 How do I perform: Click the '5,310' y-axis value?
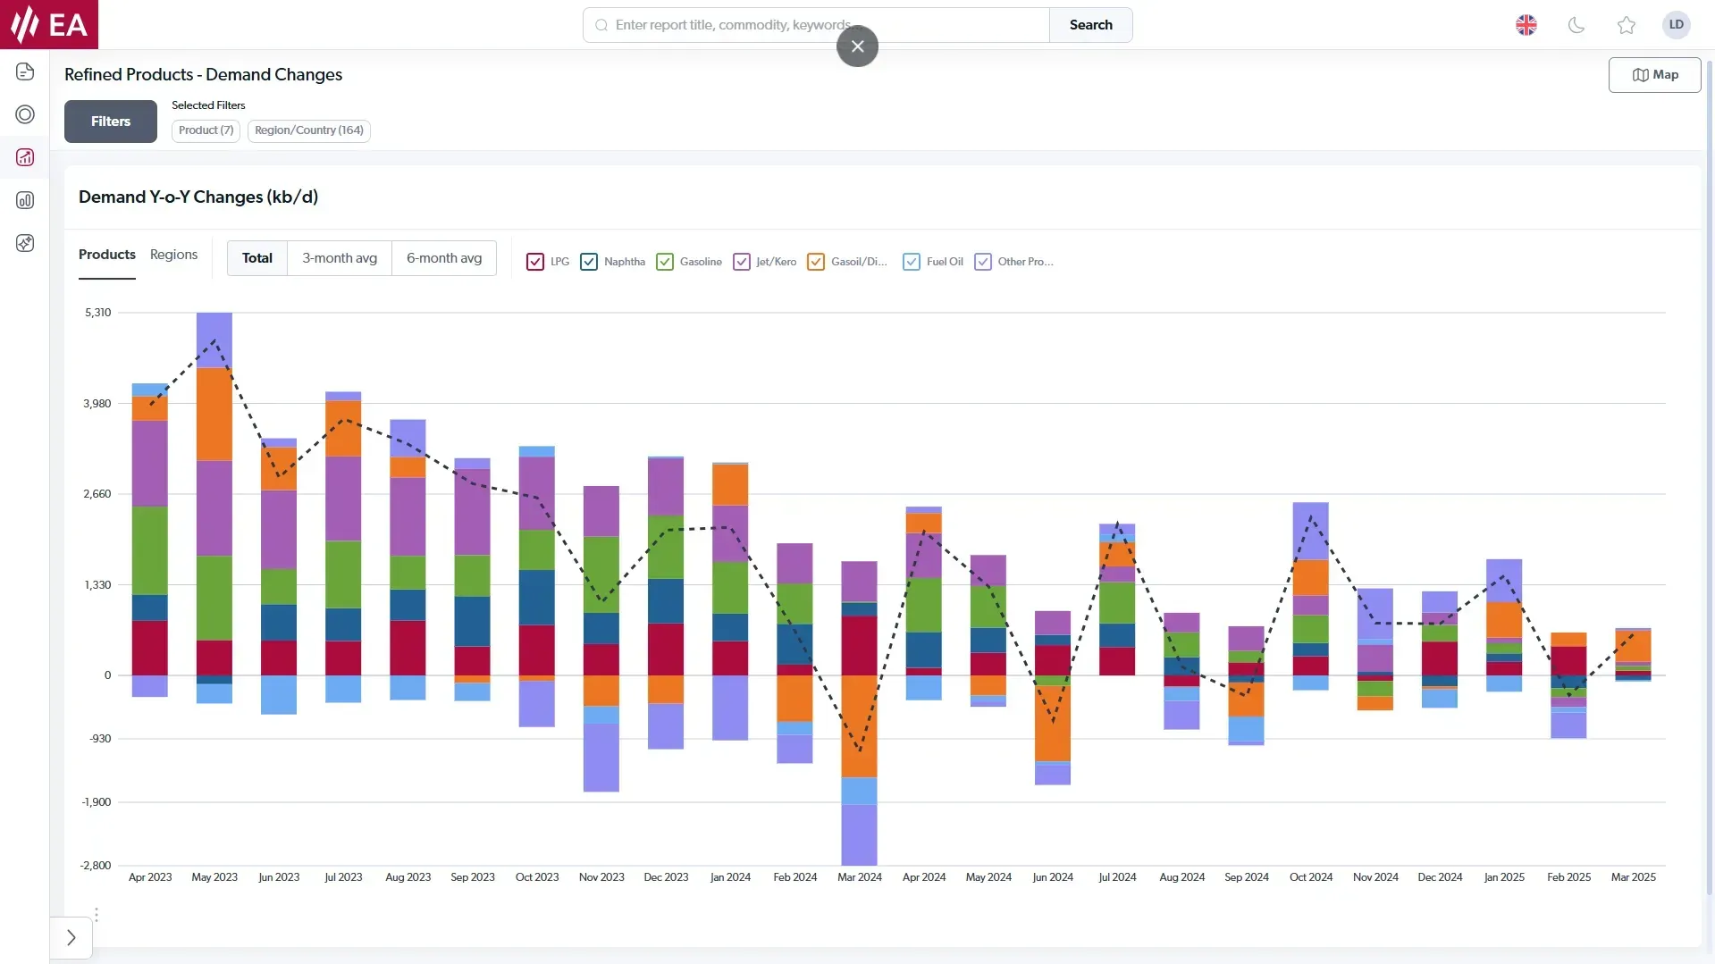pyautogui.click(x=98, y=313)
